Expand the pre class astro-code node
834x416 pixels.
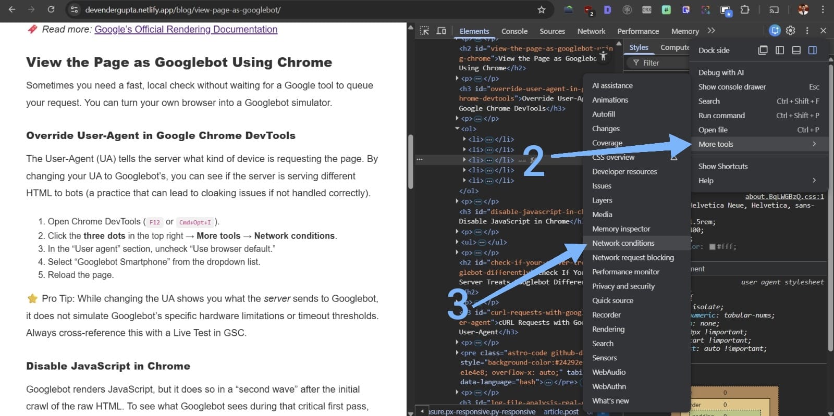coord(457,352)
